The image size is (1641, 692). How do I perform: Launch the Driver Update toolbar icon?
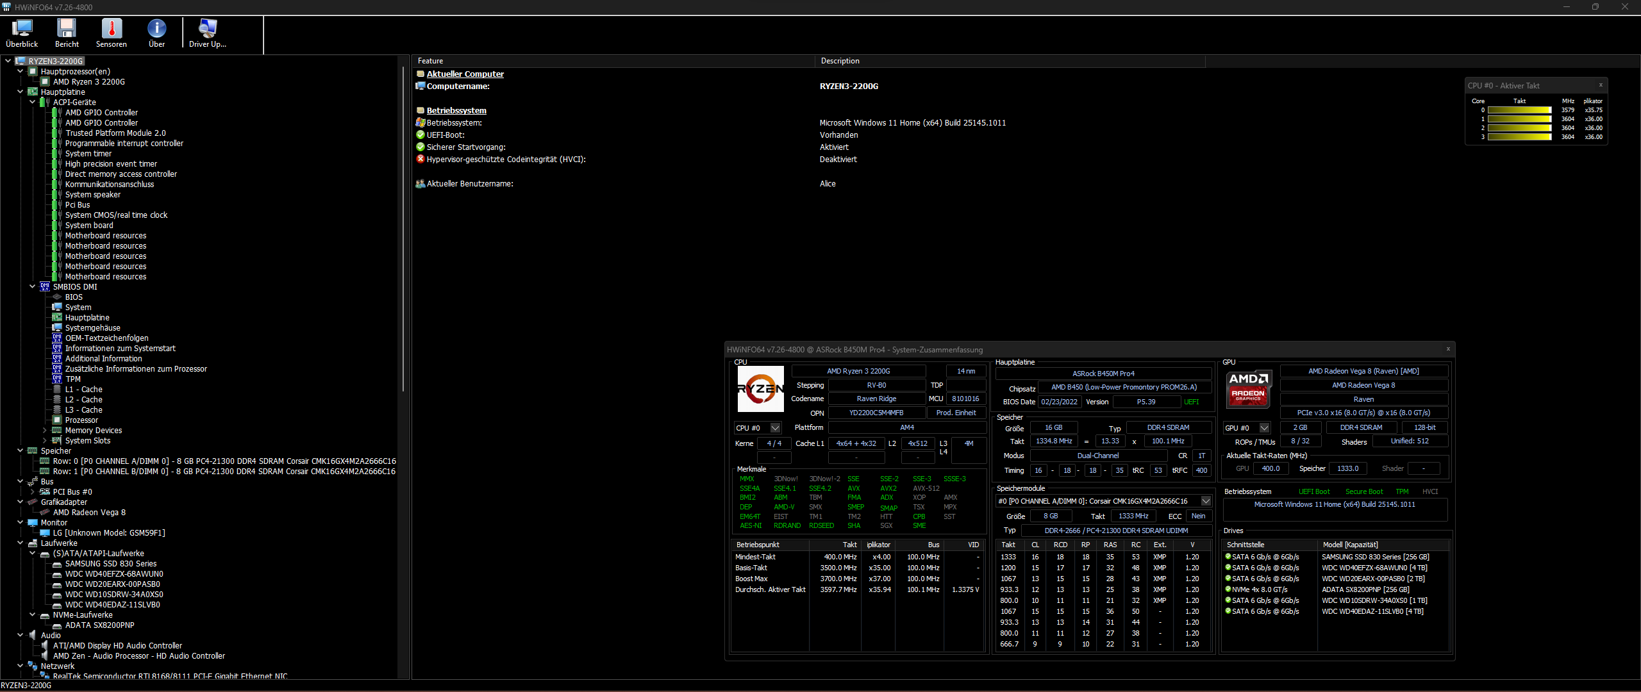tap(208, 33)
